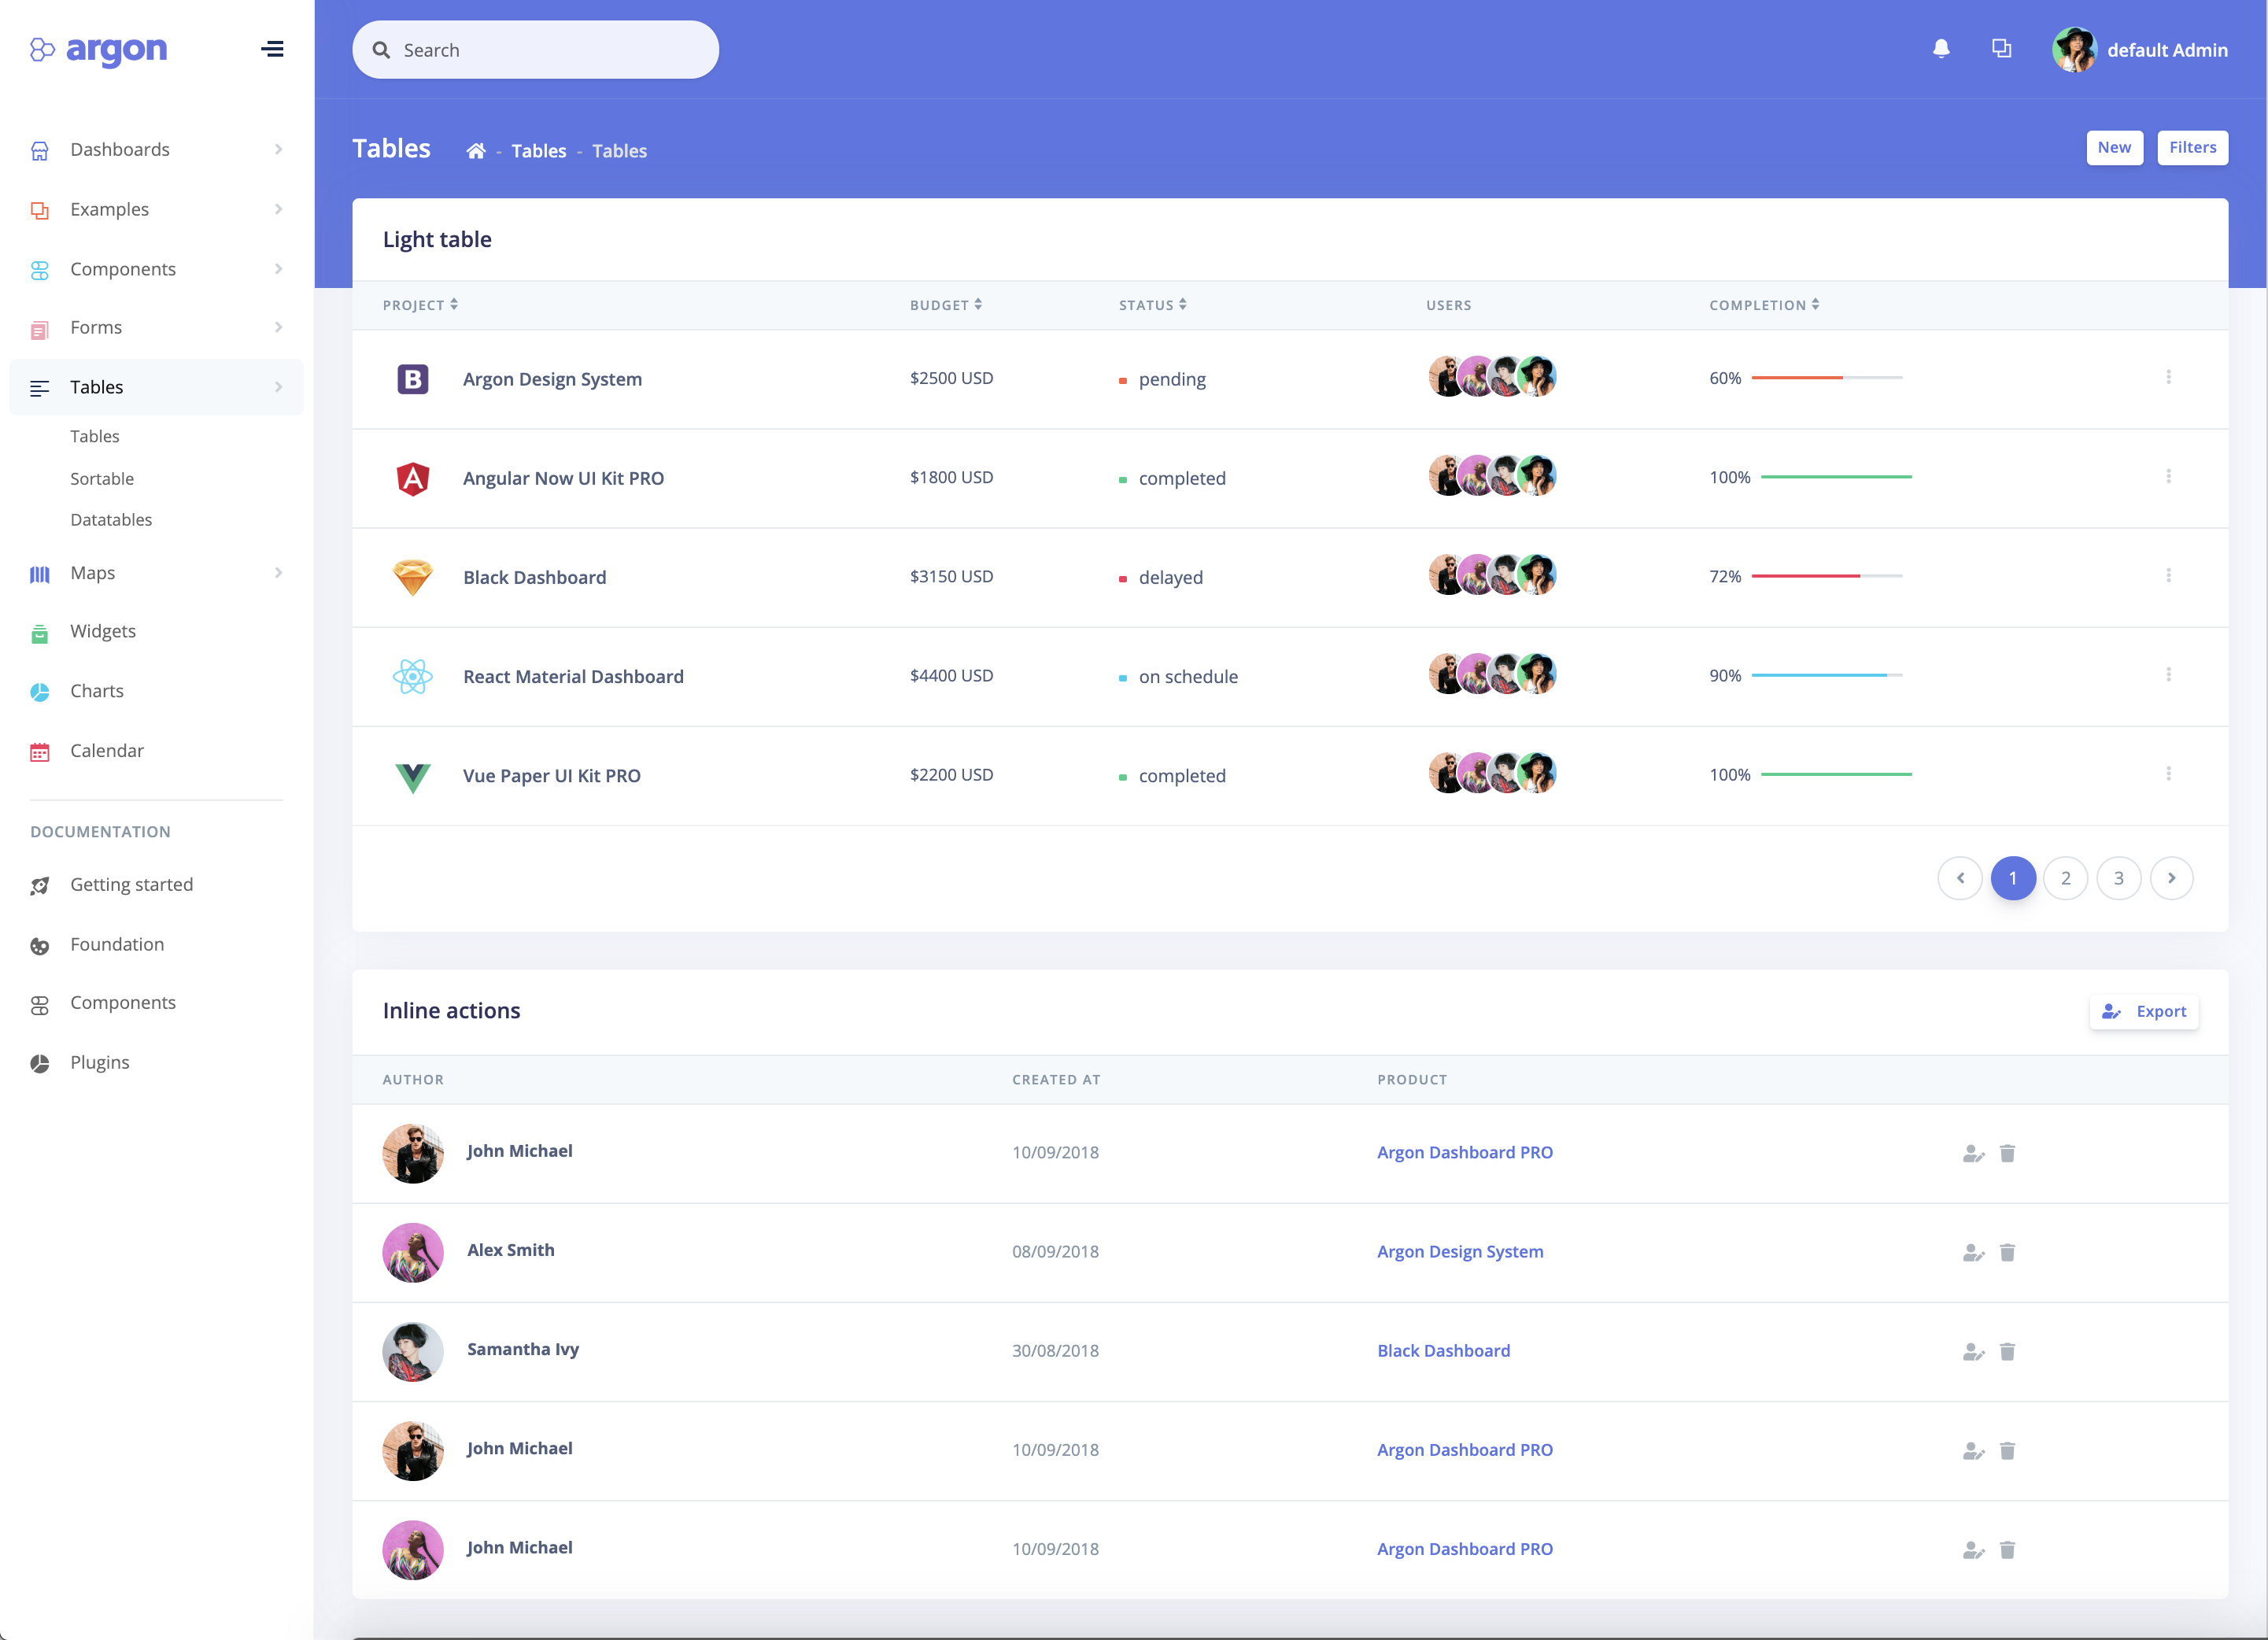The image size is (2268, 1640).
Task: Sort table by Project column
Action: point(420,305)
